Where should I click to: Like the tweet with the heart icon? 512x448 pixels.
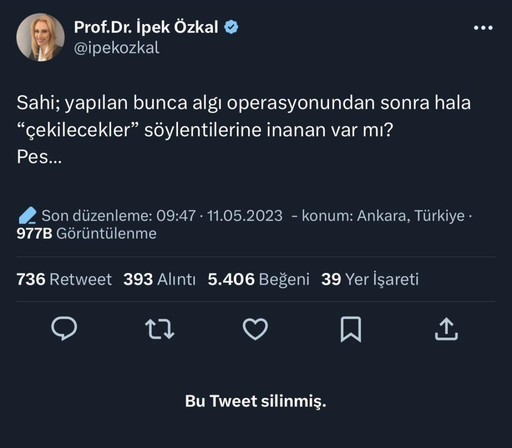[255, 330]
